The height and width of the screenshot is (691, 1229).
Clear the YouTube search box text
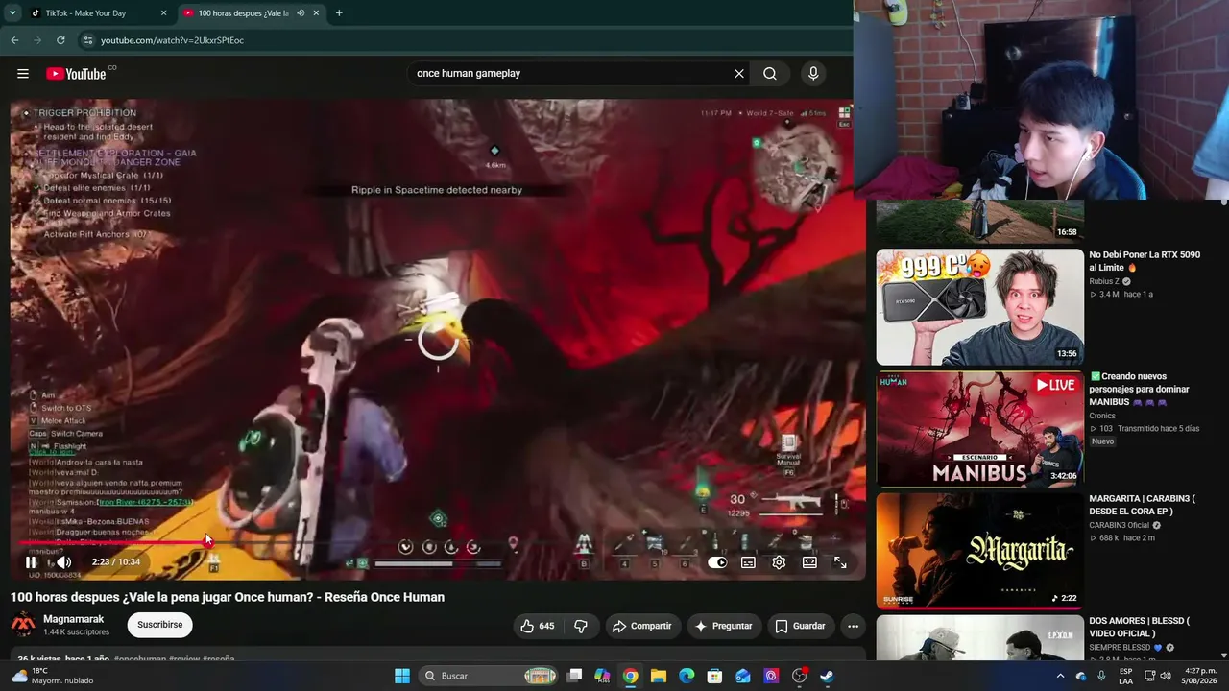[739, 74]
